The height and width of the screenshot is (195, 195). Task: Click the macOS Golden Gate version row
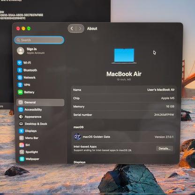pos(124,137)
